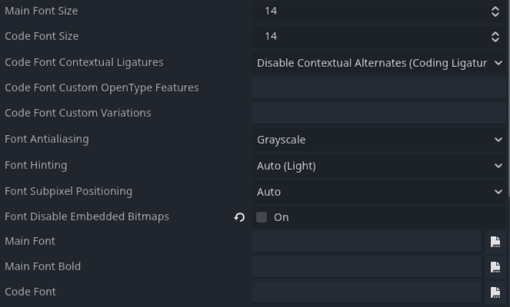This screenshot has height=307, width=510.
Task: Toggle Font Disable Embedded Bitmaps checkbox
Action: coord(262,217)
